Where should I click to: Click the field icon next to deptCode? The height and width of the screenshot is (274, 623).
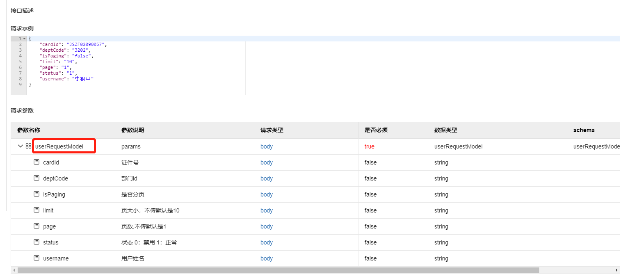(x=37, y=178)
